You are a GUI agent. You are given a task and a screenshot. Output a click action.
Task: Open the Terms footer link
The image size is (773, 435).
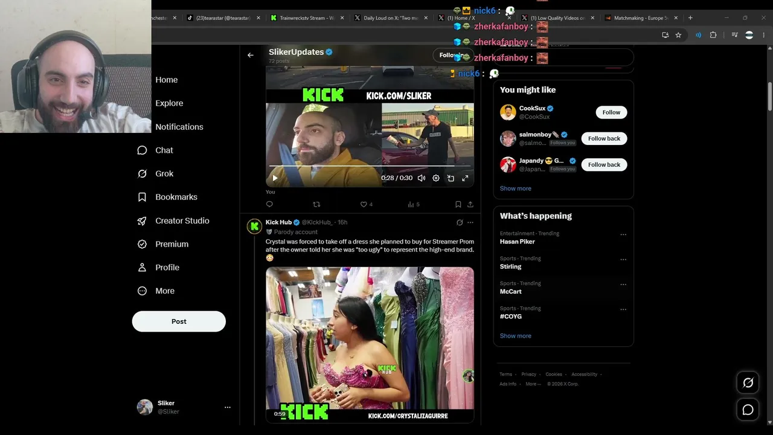click(505, 375)
